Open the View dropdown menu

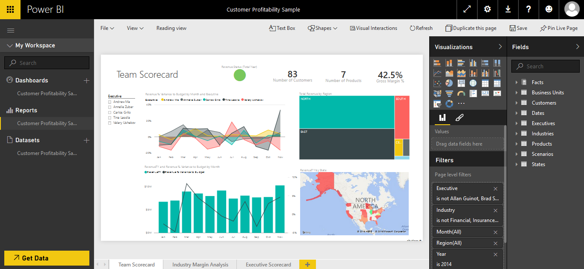[x=135, y=28]
